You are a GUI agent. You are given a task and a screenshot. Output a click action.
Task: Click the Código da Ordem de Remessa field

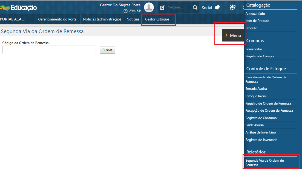tap(49, 50)
